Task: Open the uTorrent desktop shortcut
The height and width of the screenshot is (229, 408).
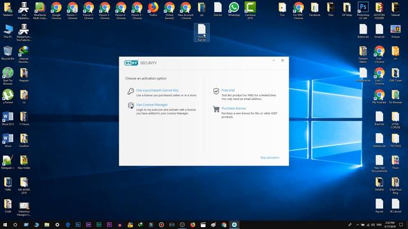Action: coord(8,97)
